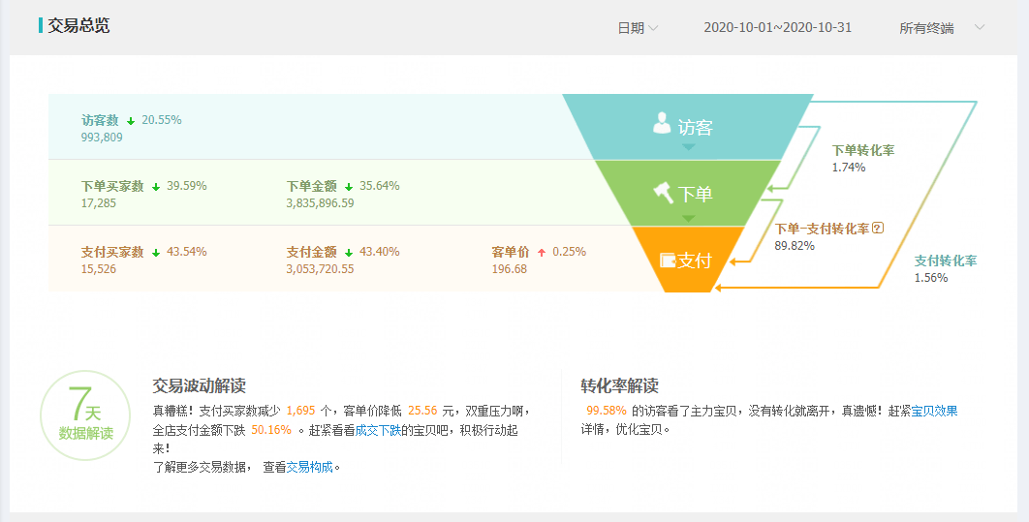Click the gavel icon beside 下单

tap(664, 192)
